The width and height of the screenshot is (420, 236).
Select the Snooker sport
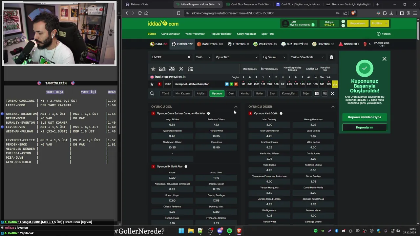pos(349,44)
